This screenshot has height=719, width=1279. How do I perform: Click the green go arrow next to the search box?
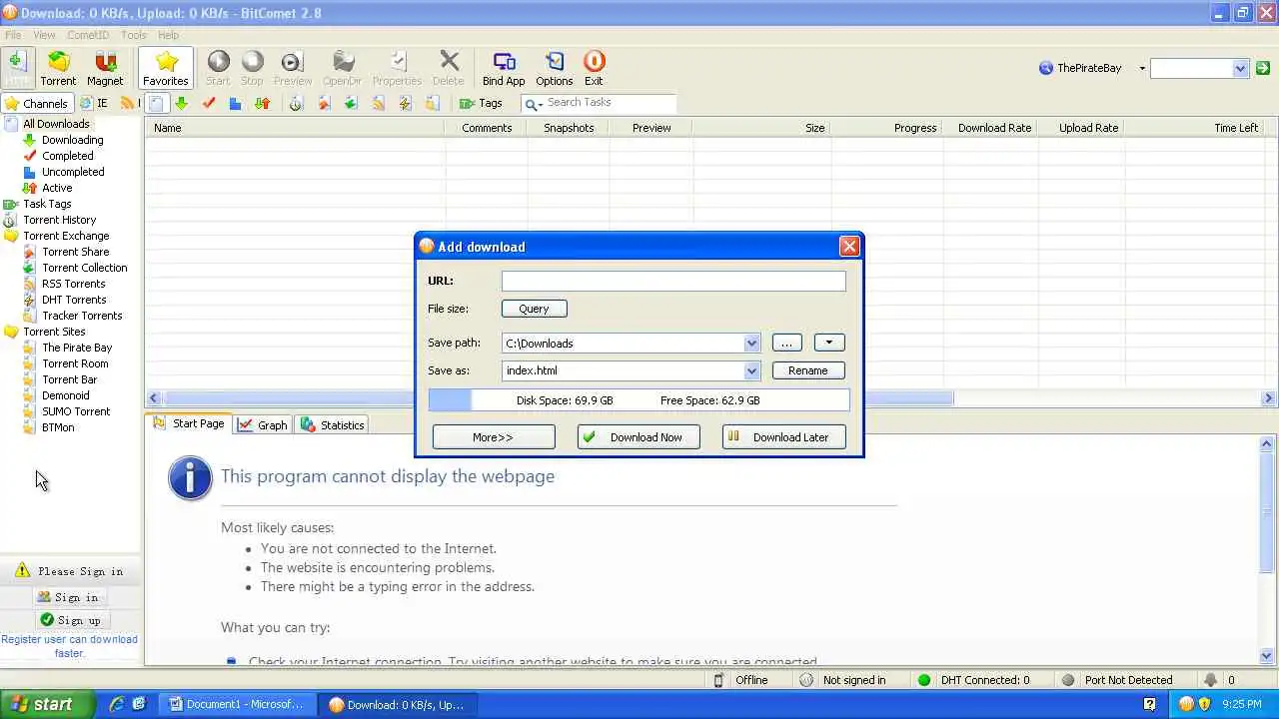coord(1263,68)
